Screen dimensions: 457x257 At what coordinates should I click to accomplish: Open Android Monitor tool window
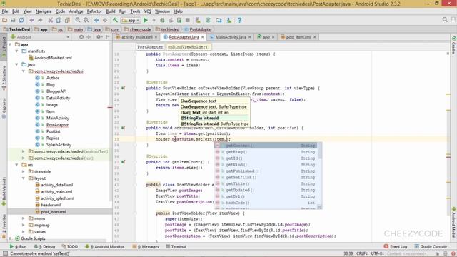104,246
